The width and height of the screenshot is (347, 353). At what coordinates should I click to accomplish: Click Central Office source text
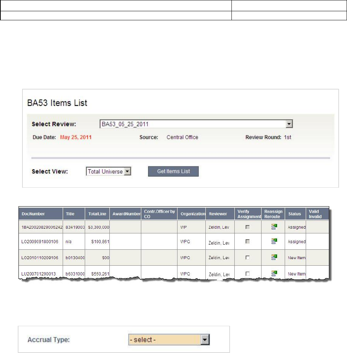click(182, 137)
